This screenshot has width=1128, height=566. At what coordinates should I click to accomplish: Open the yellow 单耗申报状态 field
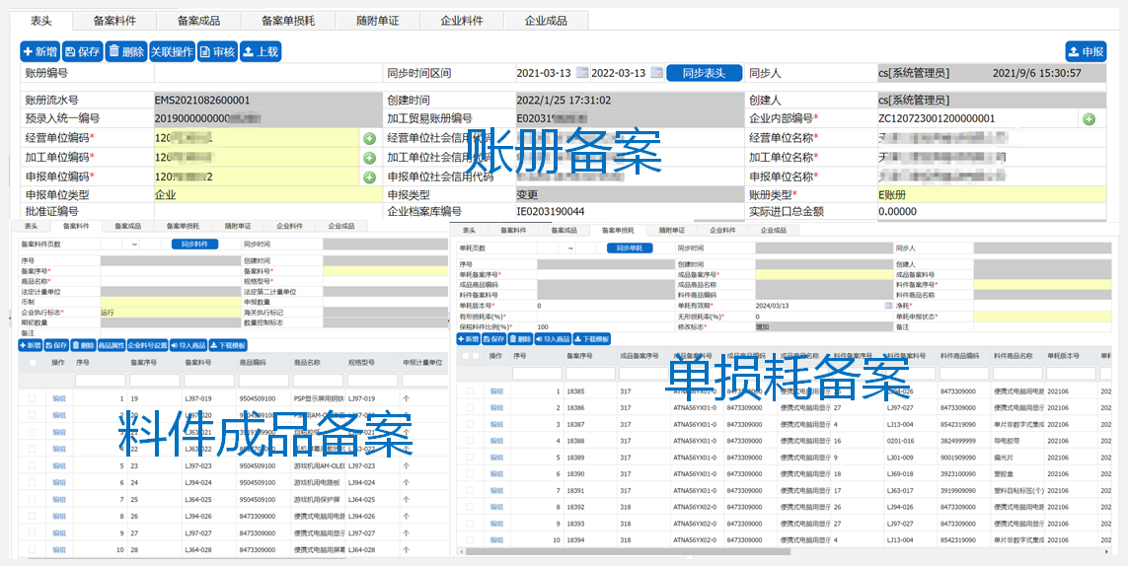(x=1042, y=317)
